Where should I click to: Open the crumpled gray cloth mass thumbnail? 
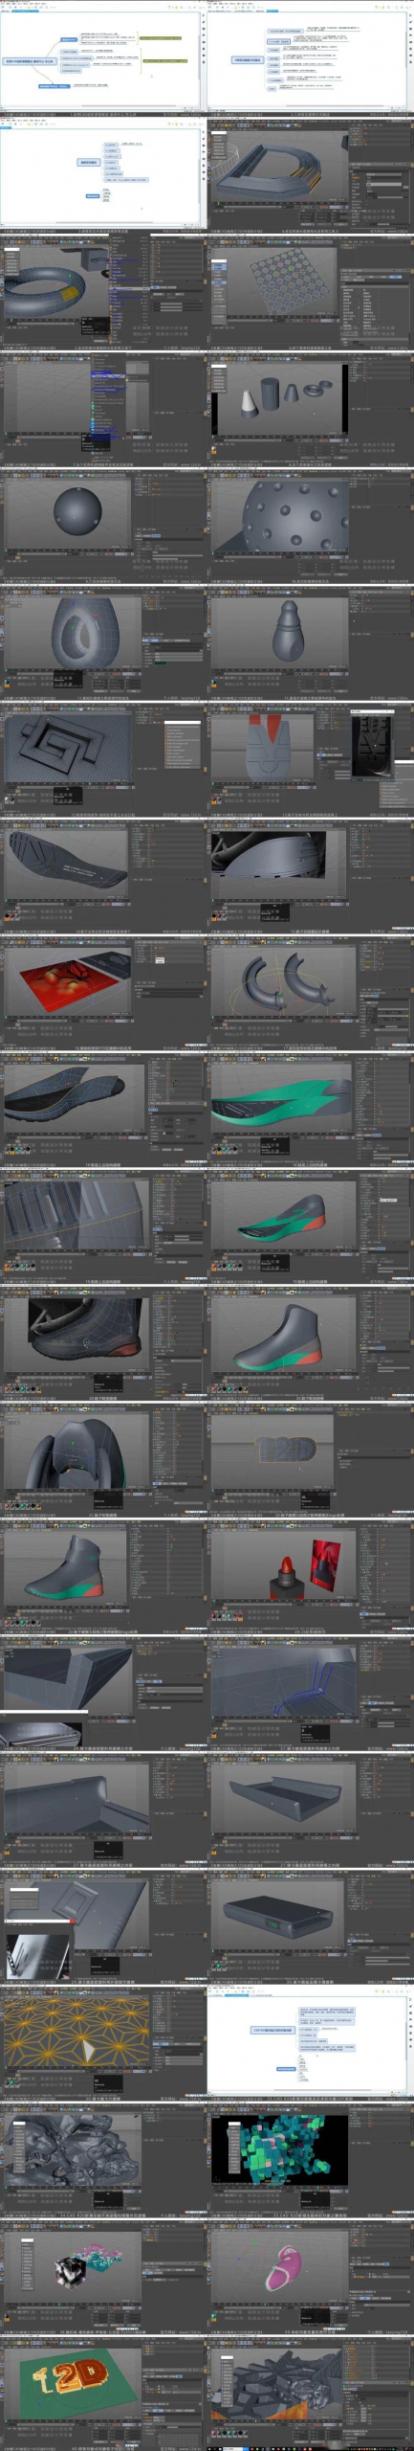pos(102,2162)
